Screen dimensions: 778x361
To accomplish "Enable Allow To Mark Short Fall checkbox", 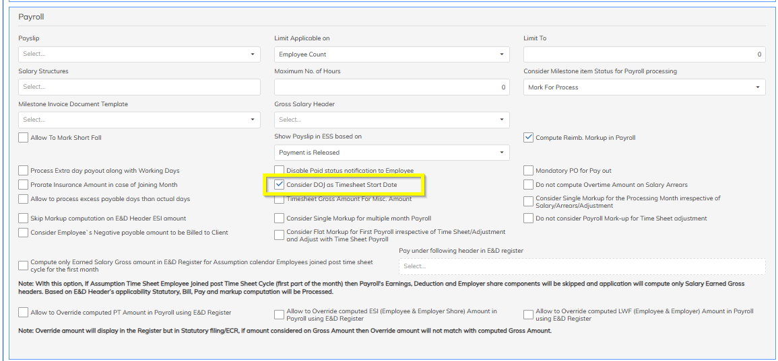I will point(24,138).
